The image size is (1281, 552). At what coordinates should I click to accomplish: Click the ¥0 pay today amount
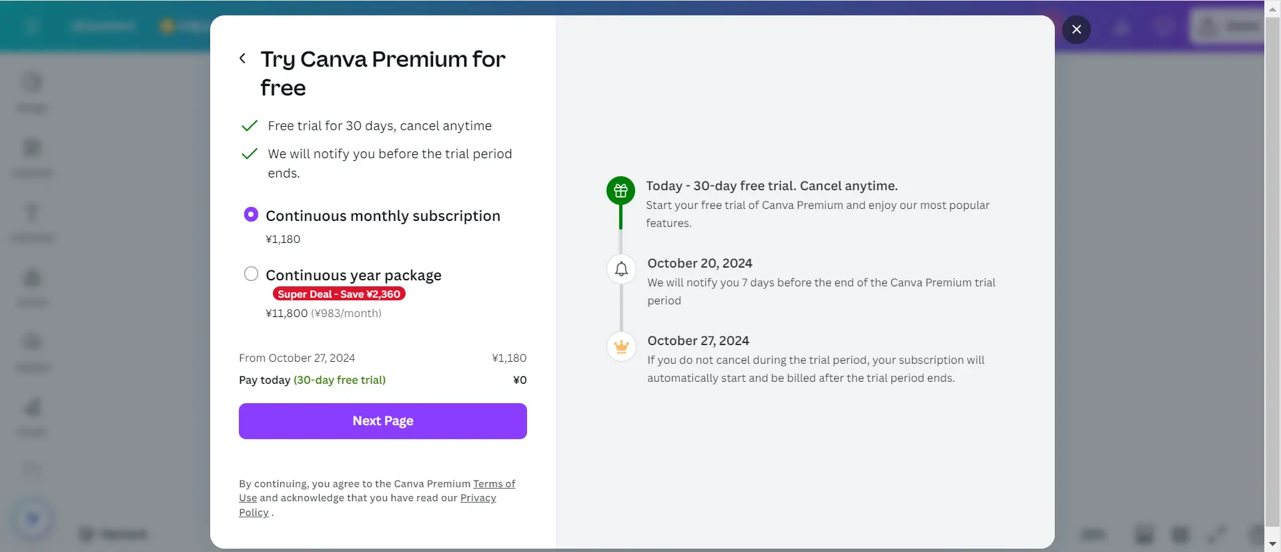point(520,380)
